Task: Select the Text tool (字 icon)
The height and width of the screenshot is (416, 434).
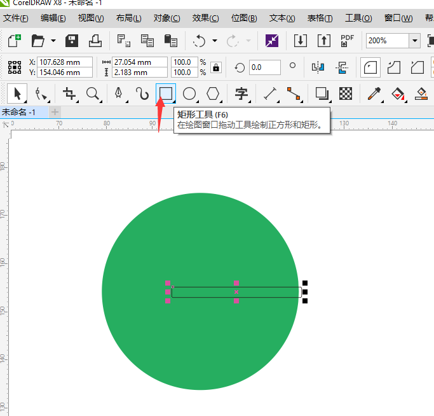Action: tap(241, 94)
